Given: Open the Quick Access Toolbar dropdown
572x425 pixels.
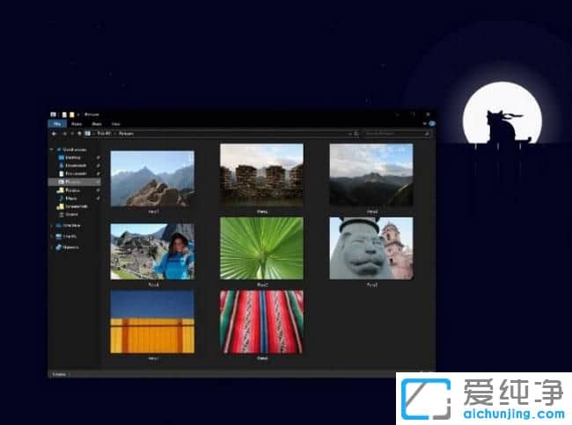Looking at the screenshot, I should tap(78, 115).
